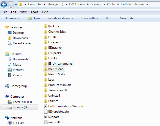Select the Backups folder icon
Screen dimensions: 160x126
(x=45, y=26)
